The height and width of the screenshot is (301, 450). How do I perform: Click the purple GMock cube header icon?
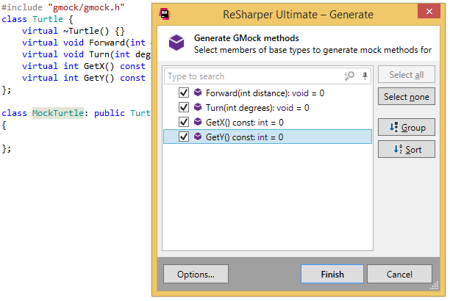tap(176, 43)
